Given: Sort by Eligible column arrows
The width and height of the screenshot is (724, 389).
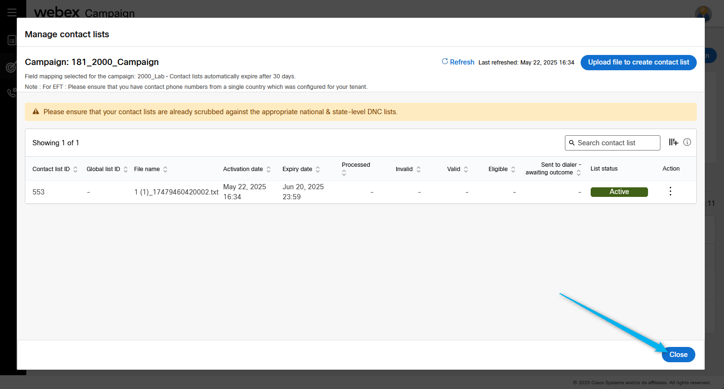Looking at the screenshot, I should click(513, 169).
